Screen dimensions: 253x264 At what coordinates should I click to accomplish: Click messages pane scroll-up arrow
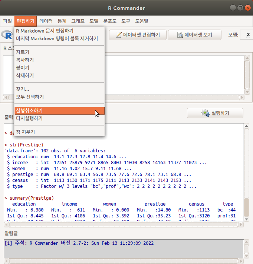[x=247, y=242]
